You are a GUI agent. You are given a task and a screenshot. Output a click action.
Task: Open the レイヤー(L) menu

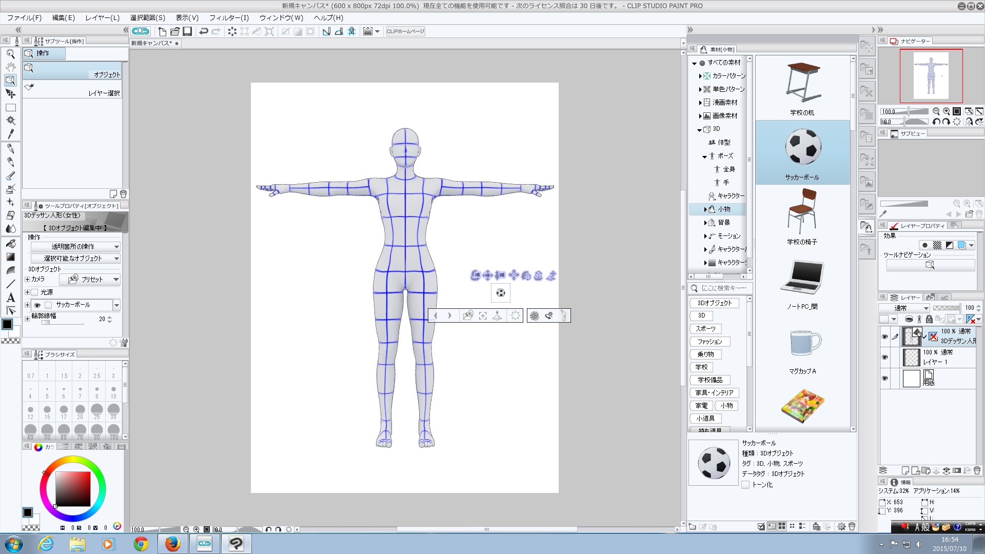point(102,17)
